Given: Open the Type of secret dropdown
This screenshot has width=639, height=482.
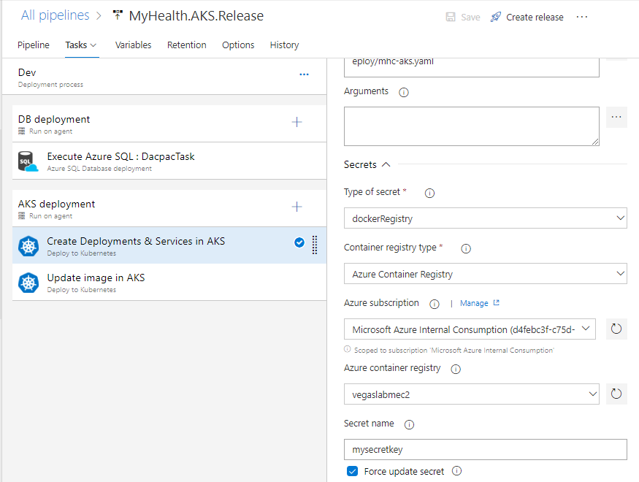Looking at the screenshot, I should (x=486, y=218).
